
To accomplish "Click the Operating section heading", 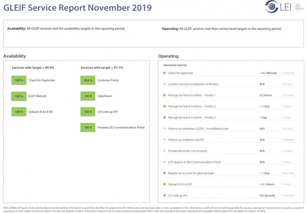I will [x=168, y=56].
